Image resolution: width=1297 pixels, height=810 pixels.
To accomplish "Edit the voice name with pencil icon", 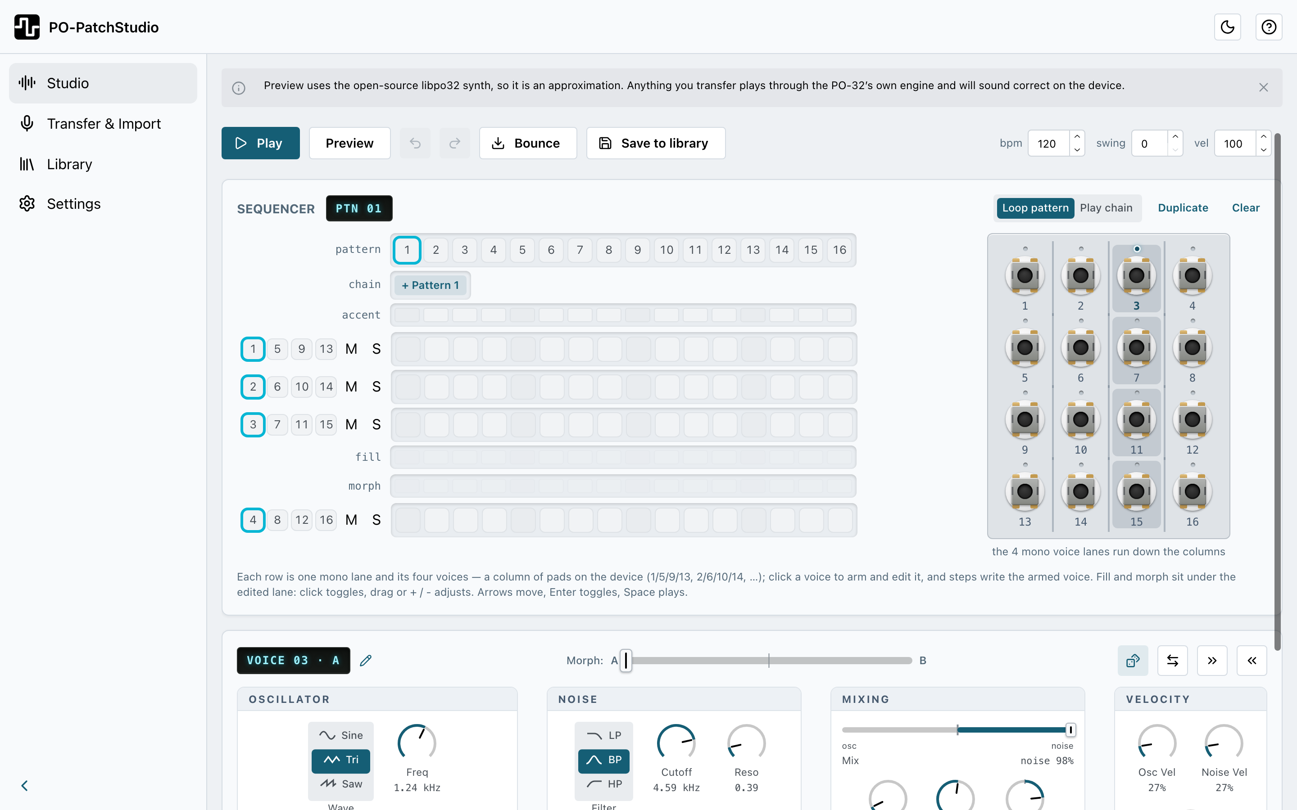I will 366,661.
